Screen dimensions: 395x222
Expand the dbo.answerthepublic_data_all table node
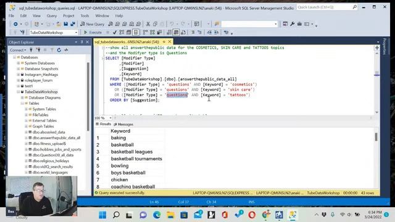26,138
